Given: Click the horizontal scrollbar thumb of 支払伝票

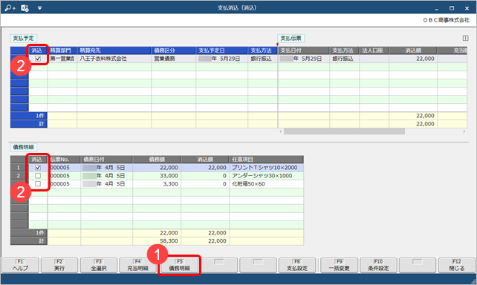Looking at the screenshot, I should (x=344, y=131).
